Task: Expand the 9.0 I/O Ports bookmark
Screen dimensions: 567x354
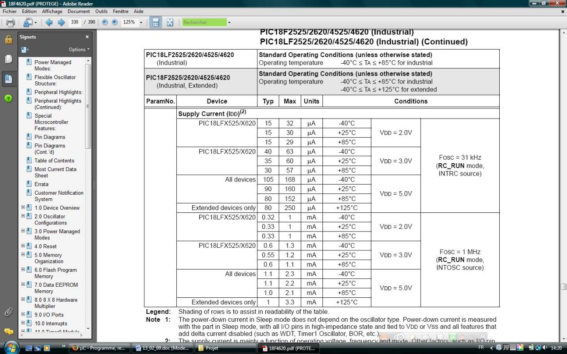Action: [x=23, y=314]
